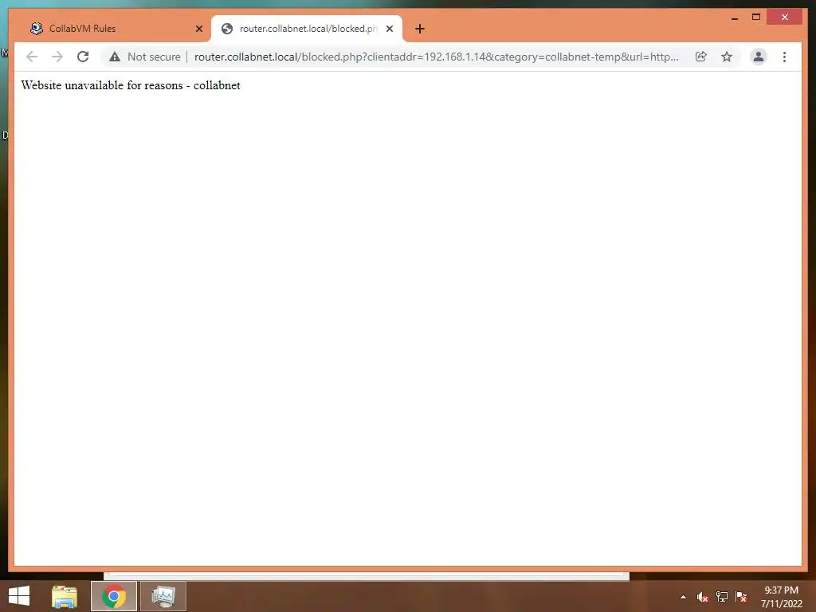Open Chrome profile avatar menu
This screenshot has height=612, width=816.
click(759, 57)
